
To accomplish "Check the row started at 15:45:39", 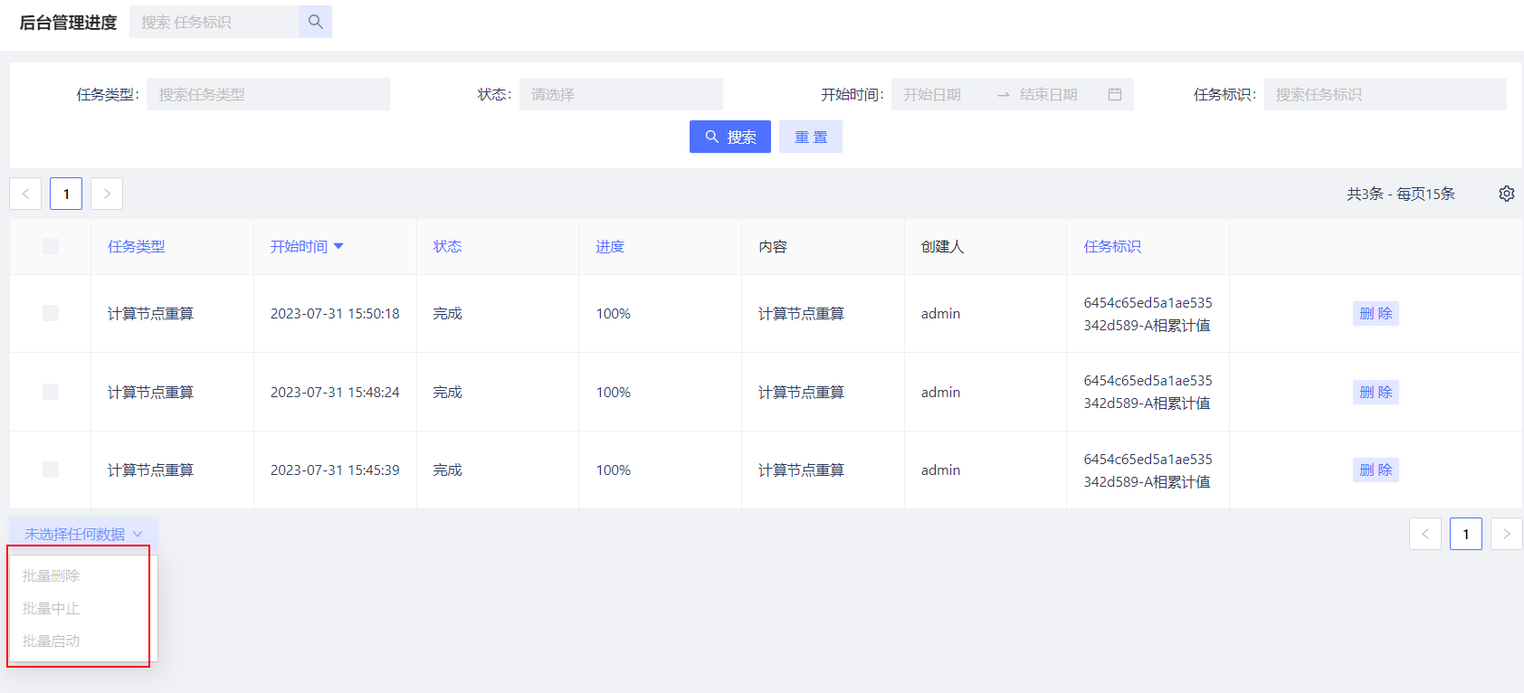I will [51, 470].
